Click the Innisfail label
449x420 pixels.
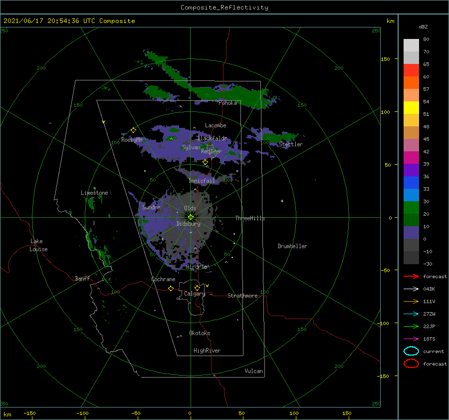202,181
